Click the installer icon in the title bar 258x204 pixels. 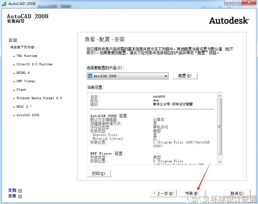(4, 3)
